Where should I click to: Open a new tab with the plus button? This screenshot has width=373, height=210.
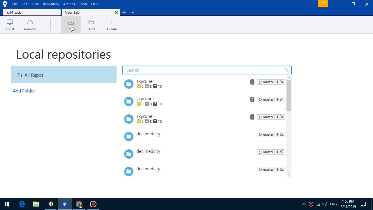tap(124, 12)
